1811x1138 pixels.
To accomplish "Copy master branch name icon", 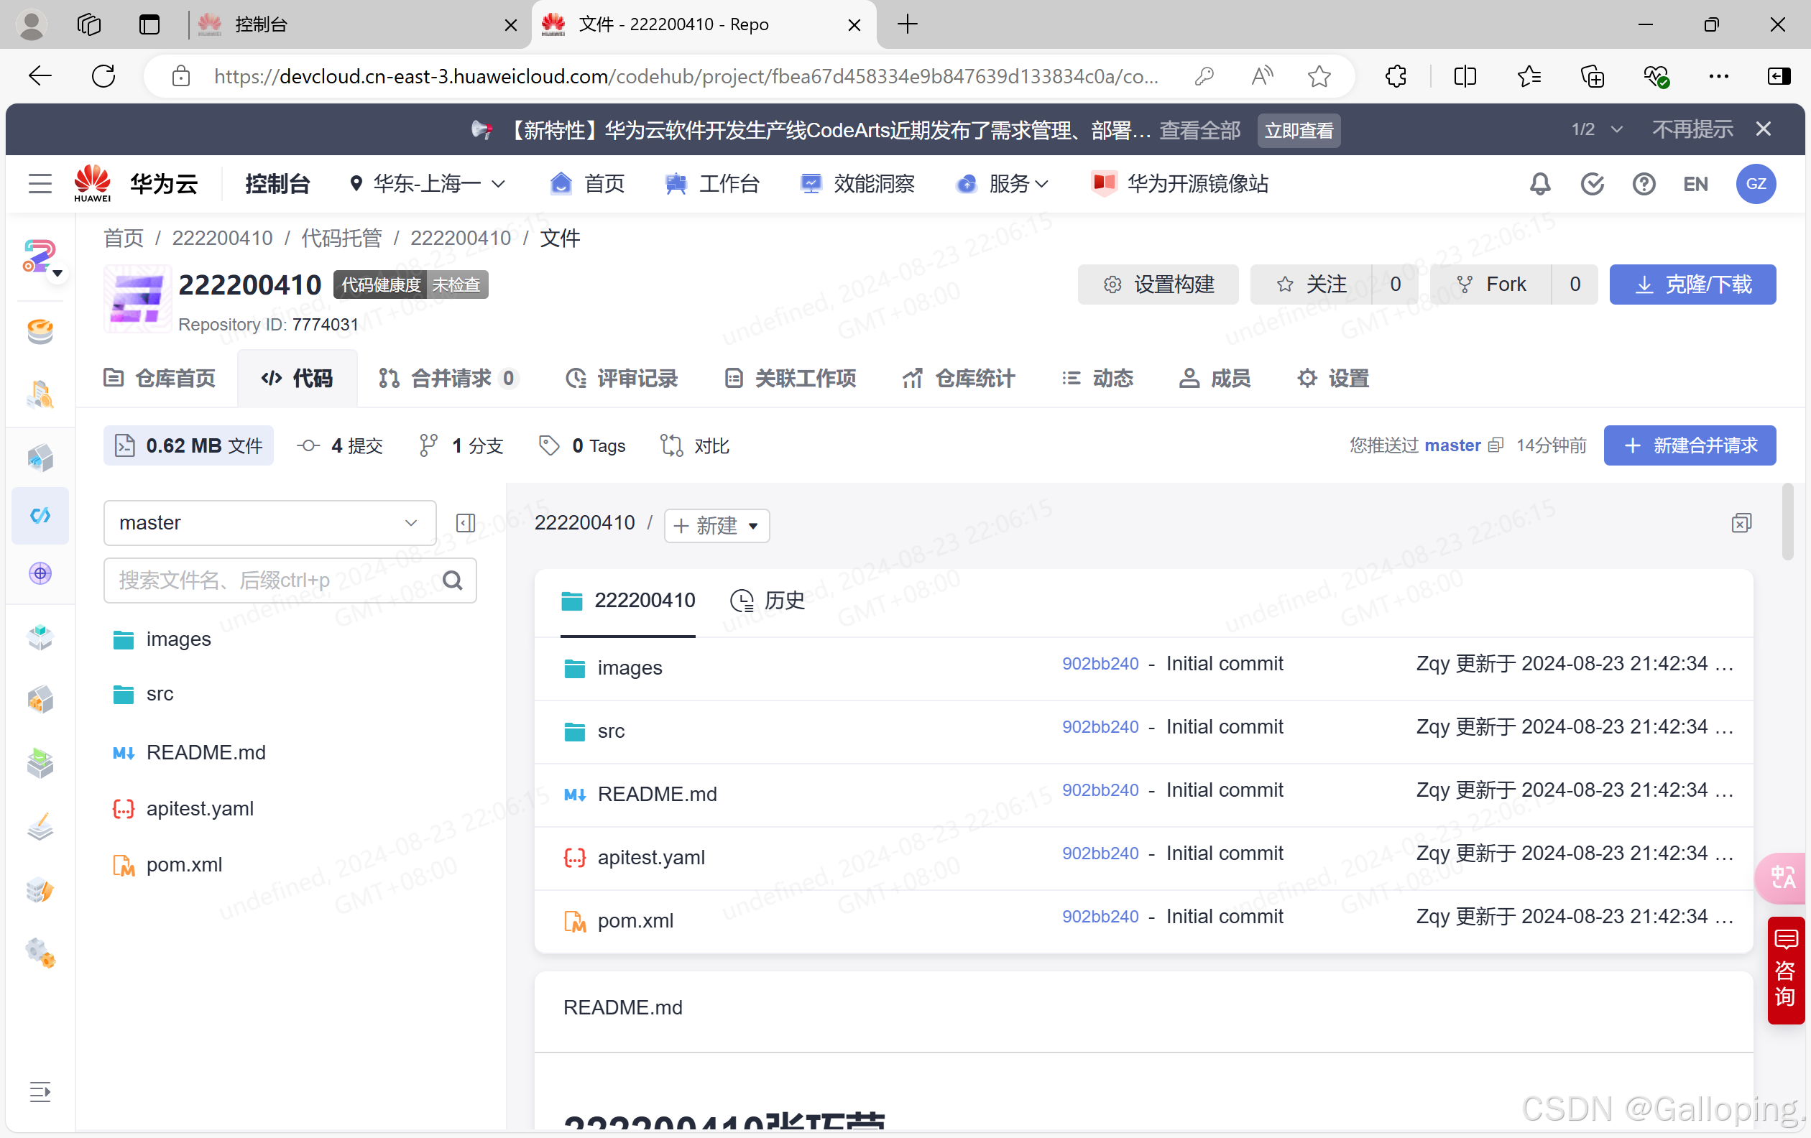I will (1495, 445).
